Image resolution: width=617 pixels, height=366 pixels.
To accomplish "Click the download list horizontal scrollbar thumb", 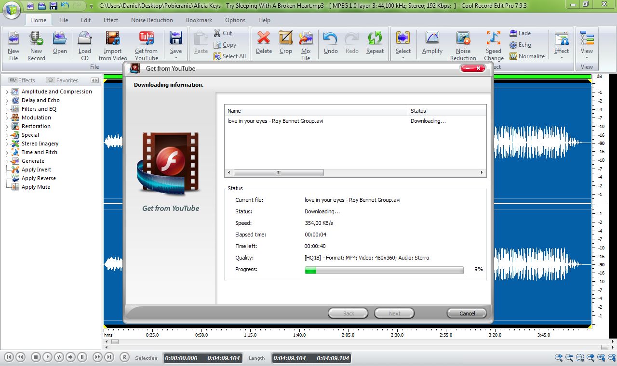I will [x=278, y=172].
